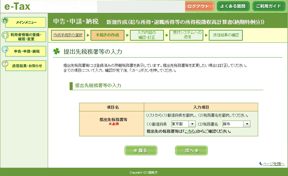Click the (1)都道府県 label
Viewport: 288px width, 176px height.
156,124
